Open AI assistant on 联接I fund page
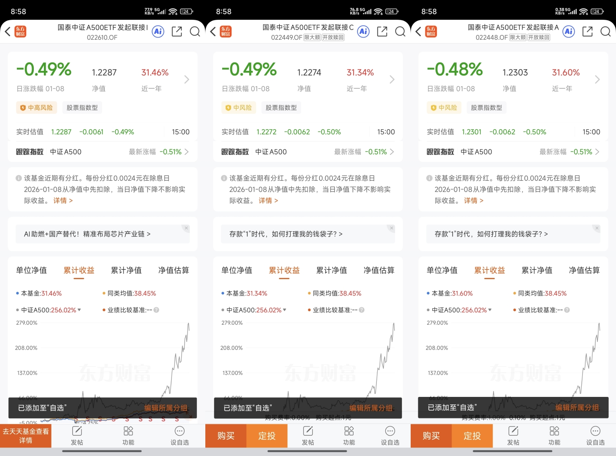Screen dimensions: 616x456 (x=158, y=32)
